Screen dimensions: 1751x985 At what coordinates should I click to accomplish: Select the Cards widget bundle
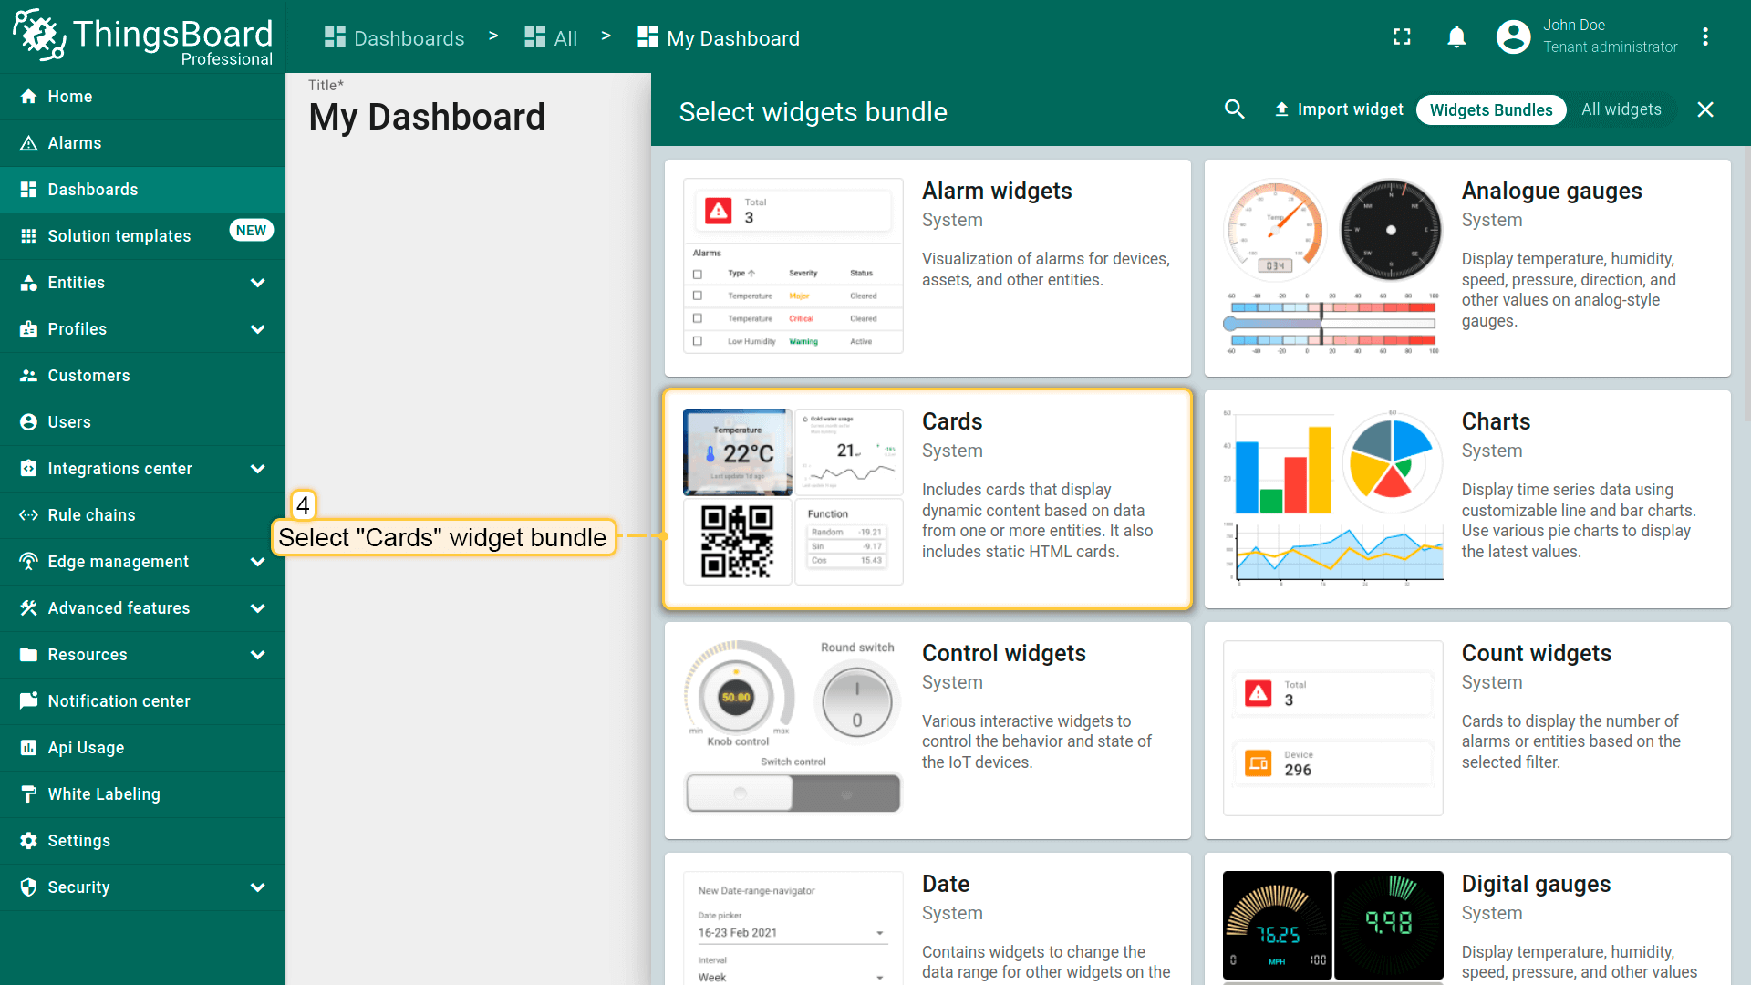(927, 499)
